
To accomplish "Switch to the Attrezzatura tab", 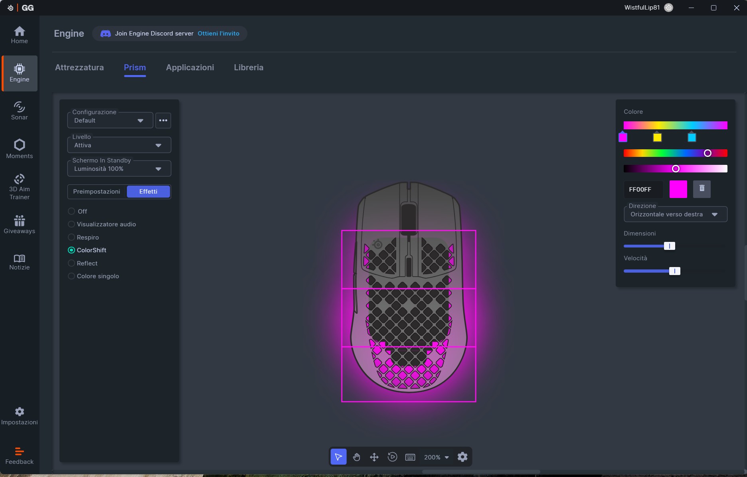I will [x=79, y=67].
